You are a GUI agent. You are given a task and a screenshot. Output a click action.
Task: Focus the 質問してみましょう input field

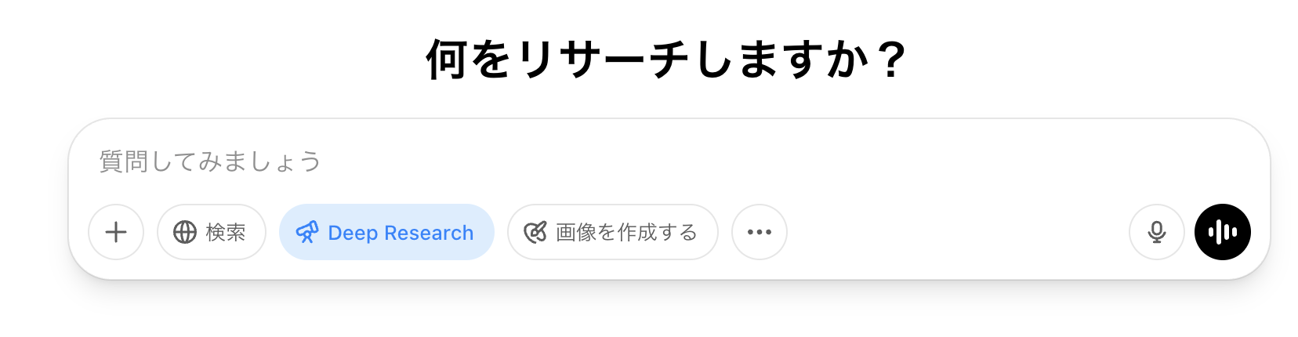(669, 161)
